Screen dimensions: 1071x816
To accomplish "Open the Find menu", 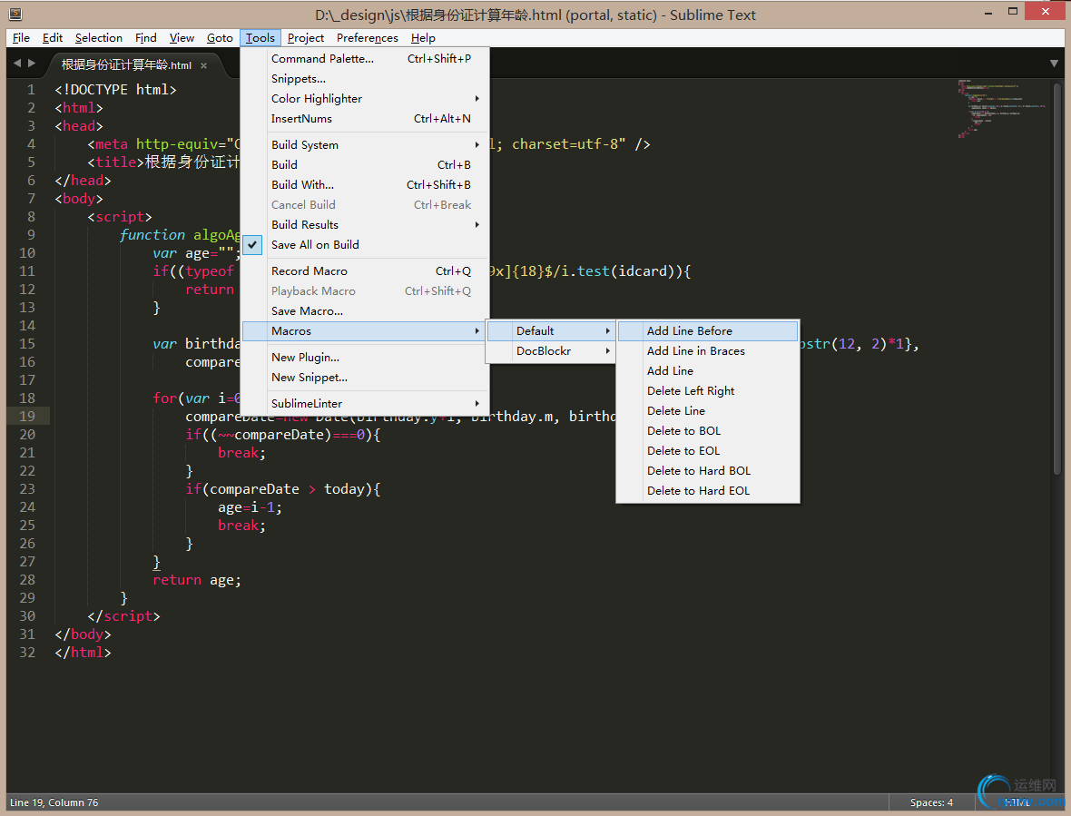I will (x=145, y=38).
